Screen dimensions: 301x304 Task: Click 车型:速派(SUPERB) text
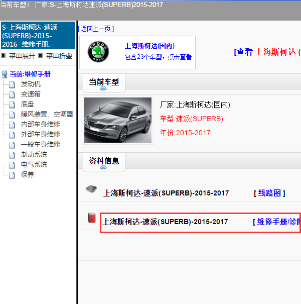click(192, 119)
